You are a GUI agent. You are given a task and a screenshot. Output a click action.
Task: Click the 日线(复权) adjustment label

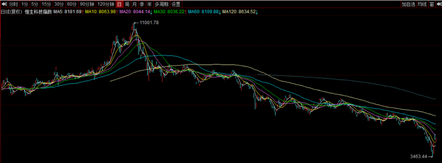[12, 12]
